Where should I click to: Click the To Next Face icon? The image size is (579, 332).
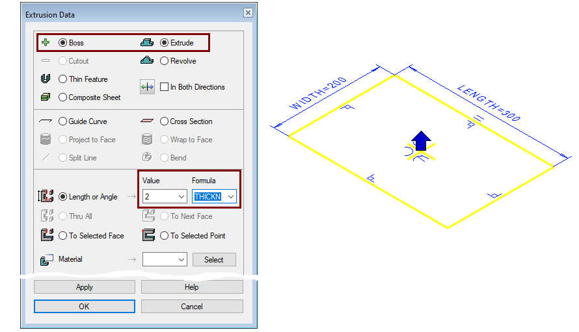pos(148,216)
